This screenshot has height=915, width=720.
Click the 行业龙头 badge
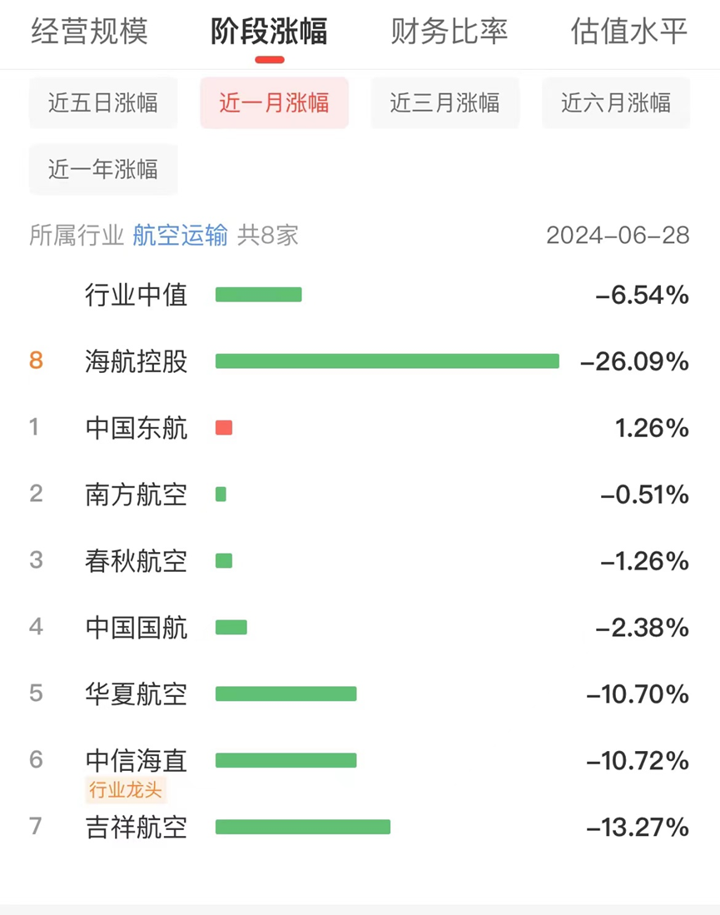coord(126,789)
